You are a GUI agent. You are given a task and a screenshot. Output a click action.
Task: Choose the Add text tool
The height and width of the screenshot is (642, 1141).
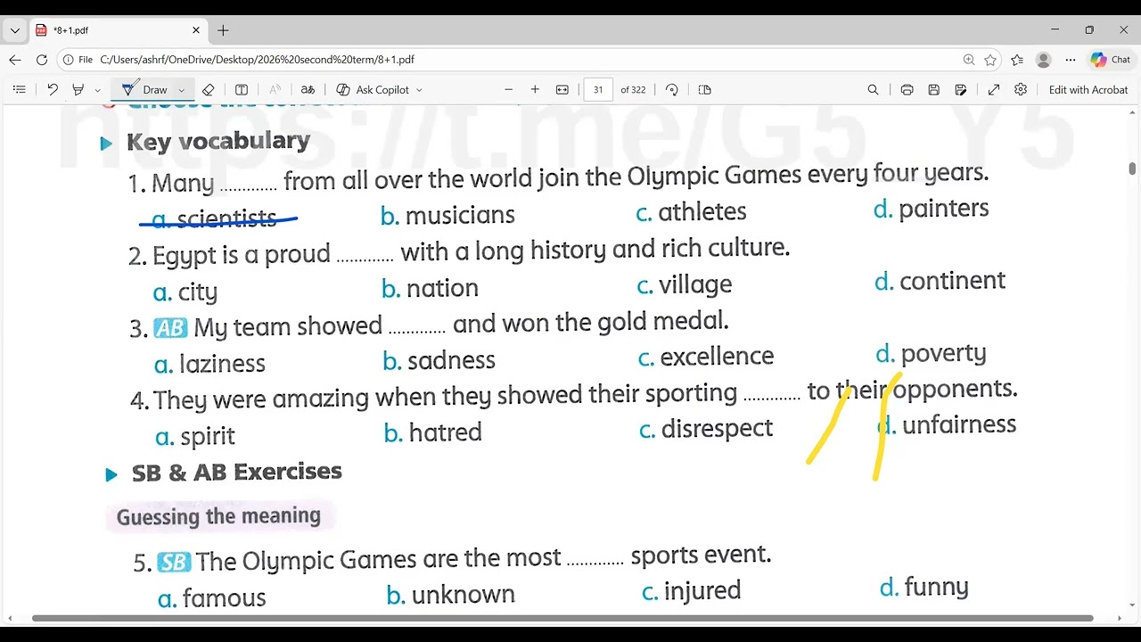pos(242,89)
